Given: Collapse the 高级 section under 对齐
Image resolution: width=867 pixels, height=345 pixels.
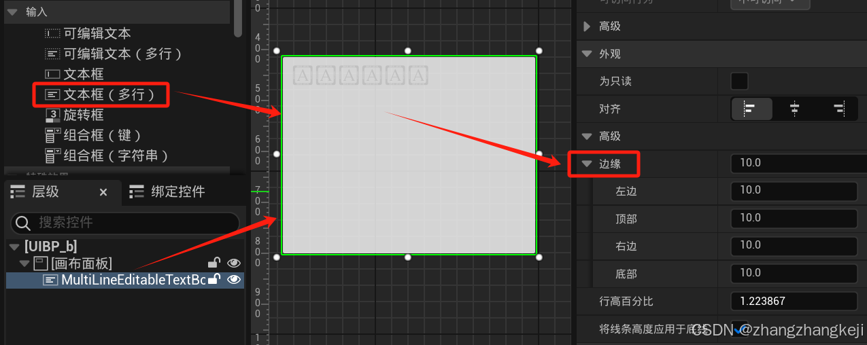Looking at the screenshot, I should click(588, 137).
